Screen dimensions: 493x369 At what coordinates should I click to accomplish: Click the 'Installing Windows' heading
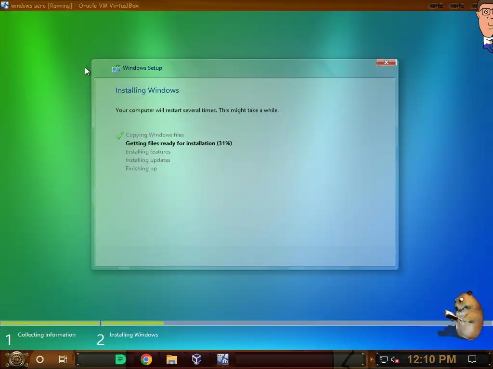(x=147, y=90)
